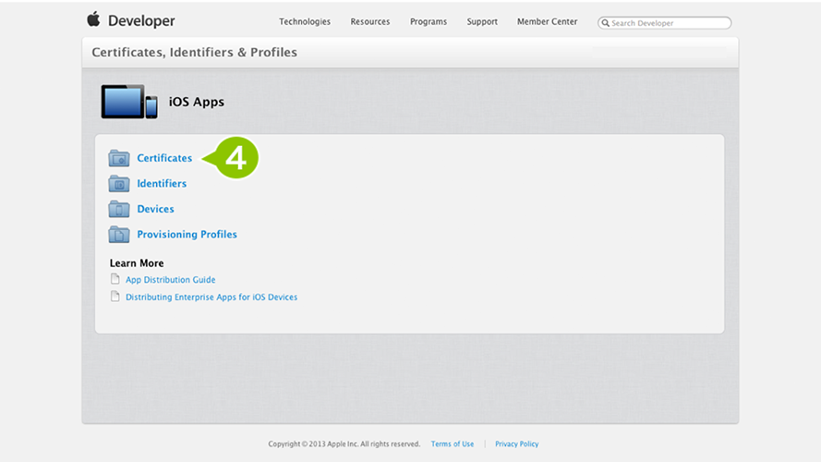Open the Terms of Use link
The height and width of the screenshot is (462, 821).
tap(453, 444)
